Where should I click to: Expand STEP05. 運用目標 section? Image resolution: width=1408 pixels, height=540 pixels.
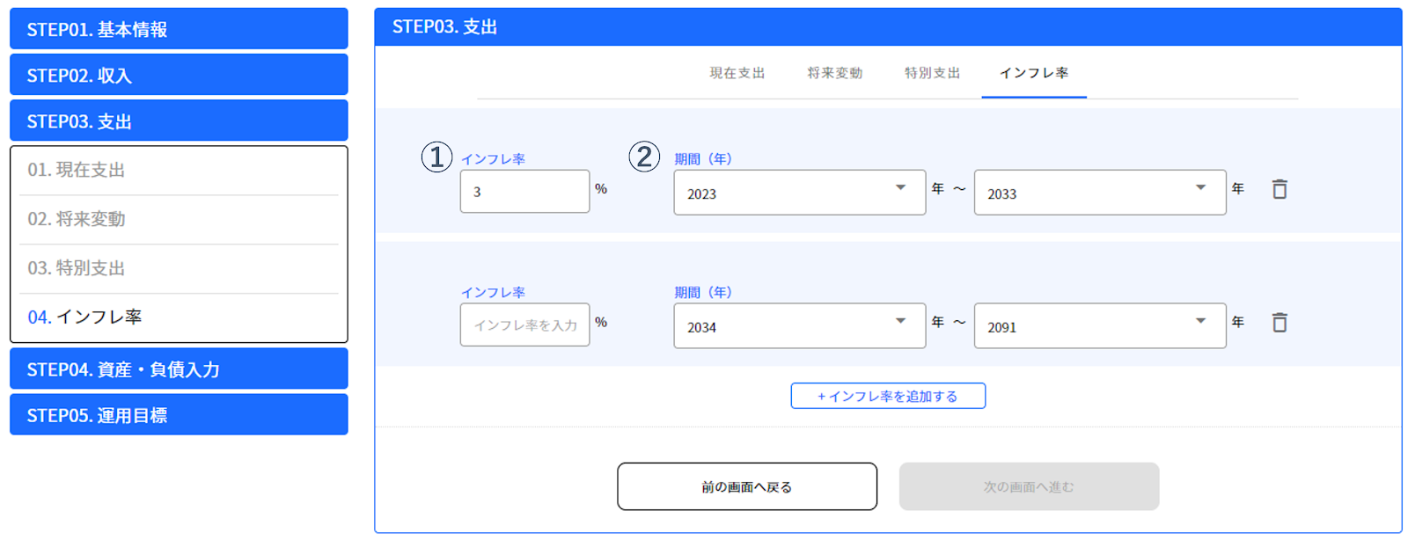click(179, 414)
